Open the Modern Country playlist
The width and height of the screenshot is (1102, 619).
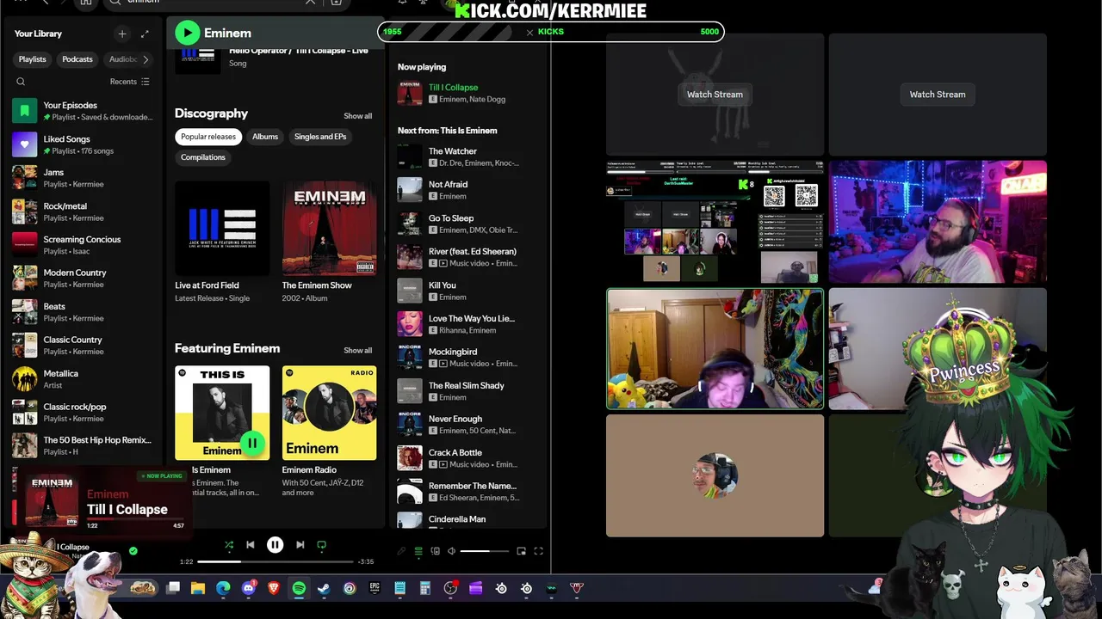(x=83, y=279)
